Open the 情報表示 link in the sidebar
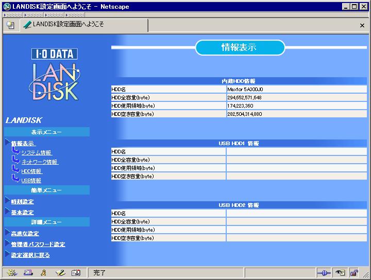Screen dimensions: 371x280 click(x=23, y=144)
